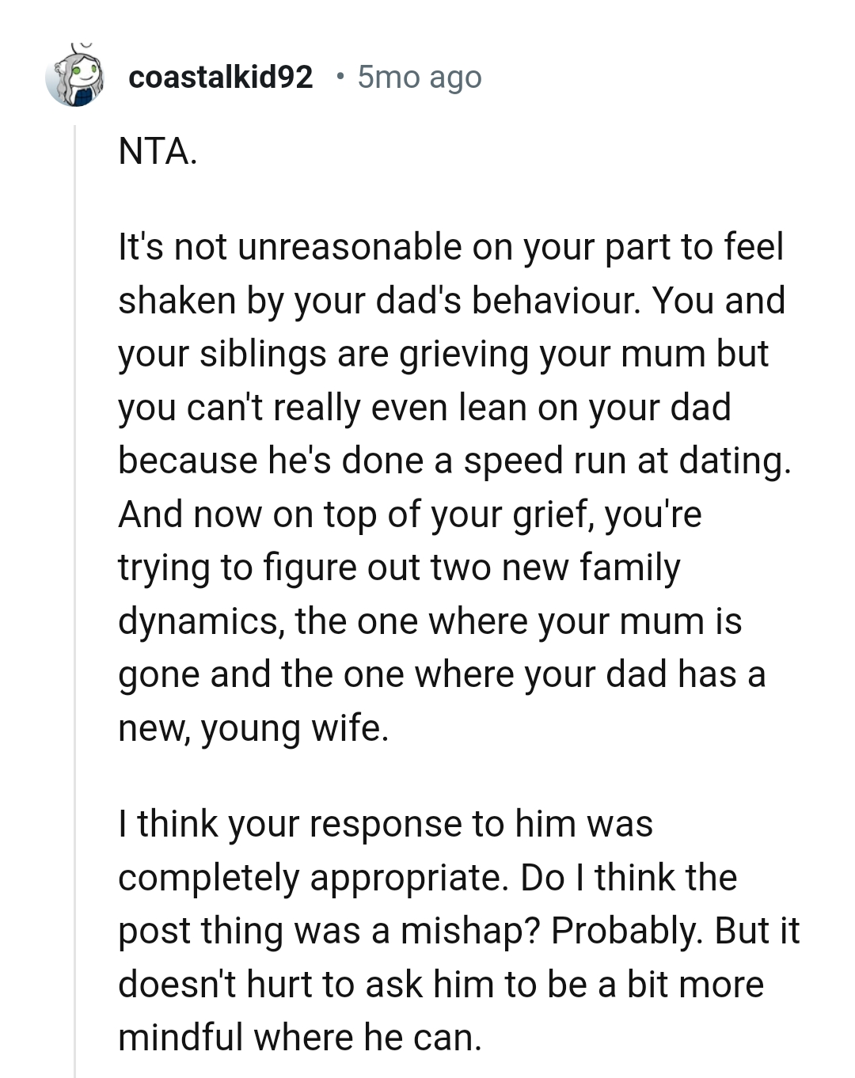Open coastalkid92's user profile
This screenshot has height=1078, width=855.
[x=222, y=78]
